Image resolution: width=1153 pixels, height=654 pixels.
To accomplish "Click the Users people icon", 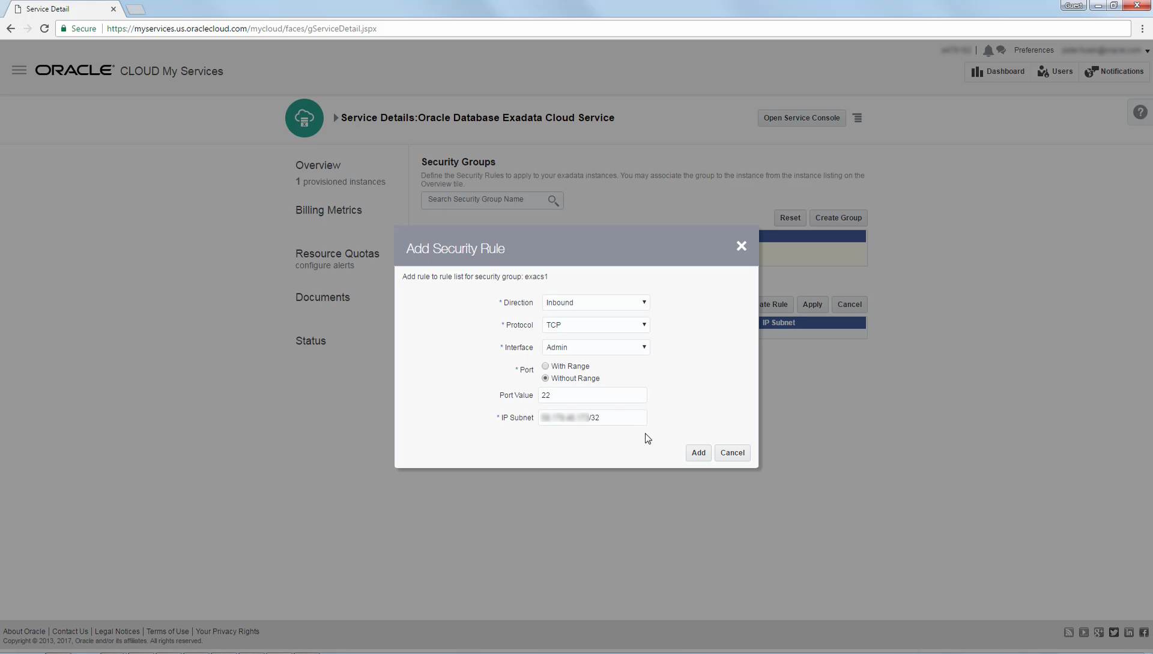I will coord(1043,72).
